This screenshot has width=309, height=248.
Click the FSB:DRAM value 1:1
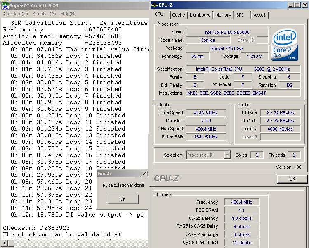coord(242,210)
